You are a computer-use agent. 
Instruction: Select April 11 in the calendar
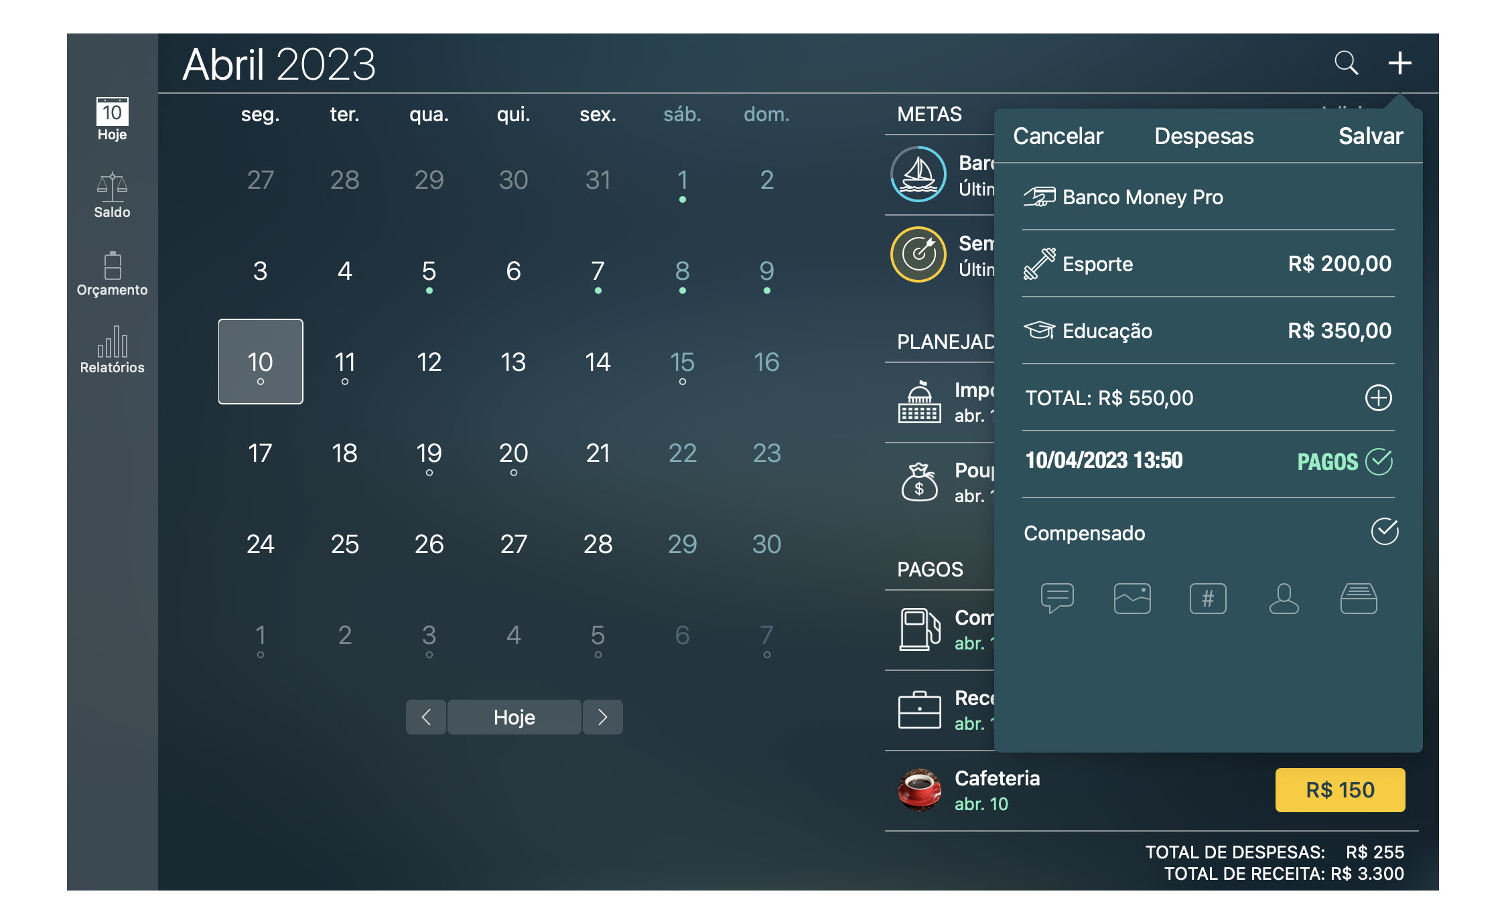tap(345, 362)
